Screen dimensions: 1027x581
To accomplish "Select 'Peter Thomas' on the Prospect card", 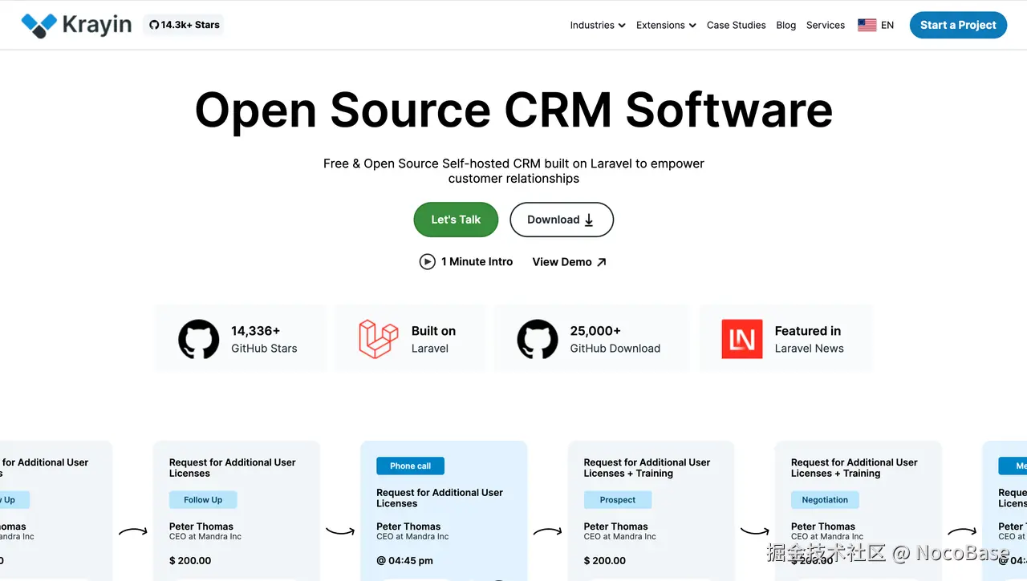I will pyautogui.click(x=615, y=527).
